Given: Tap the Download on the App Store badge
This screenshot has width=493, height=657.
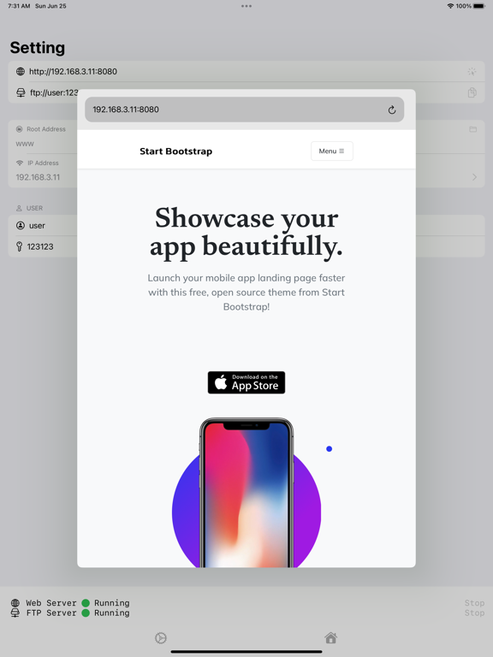Looking at the screenshot, I should tap(246, 382).
